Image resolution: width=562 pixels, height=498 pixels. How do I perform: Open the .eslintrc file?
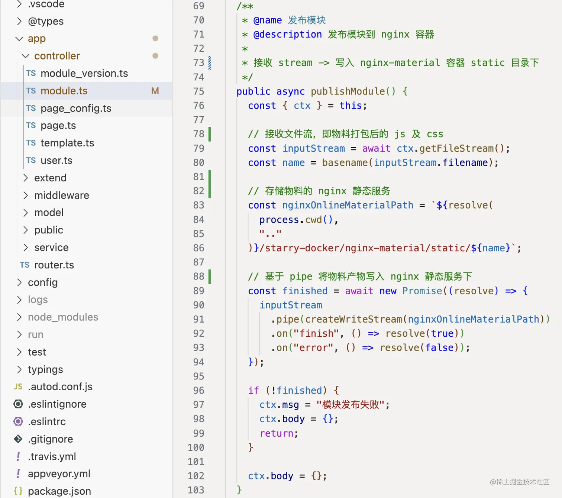(47, 421)
